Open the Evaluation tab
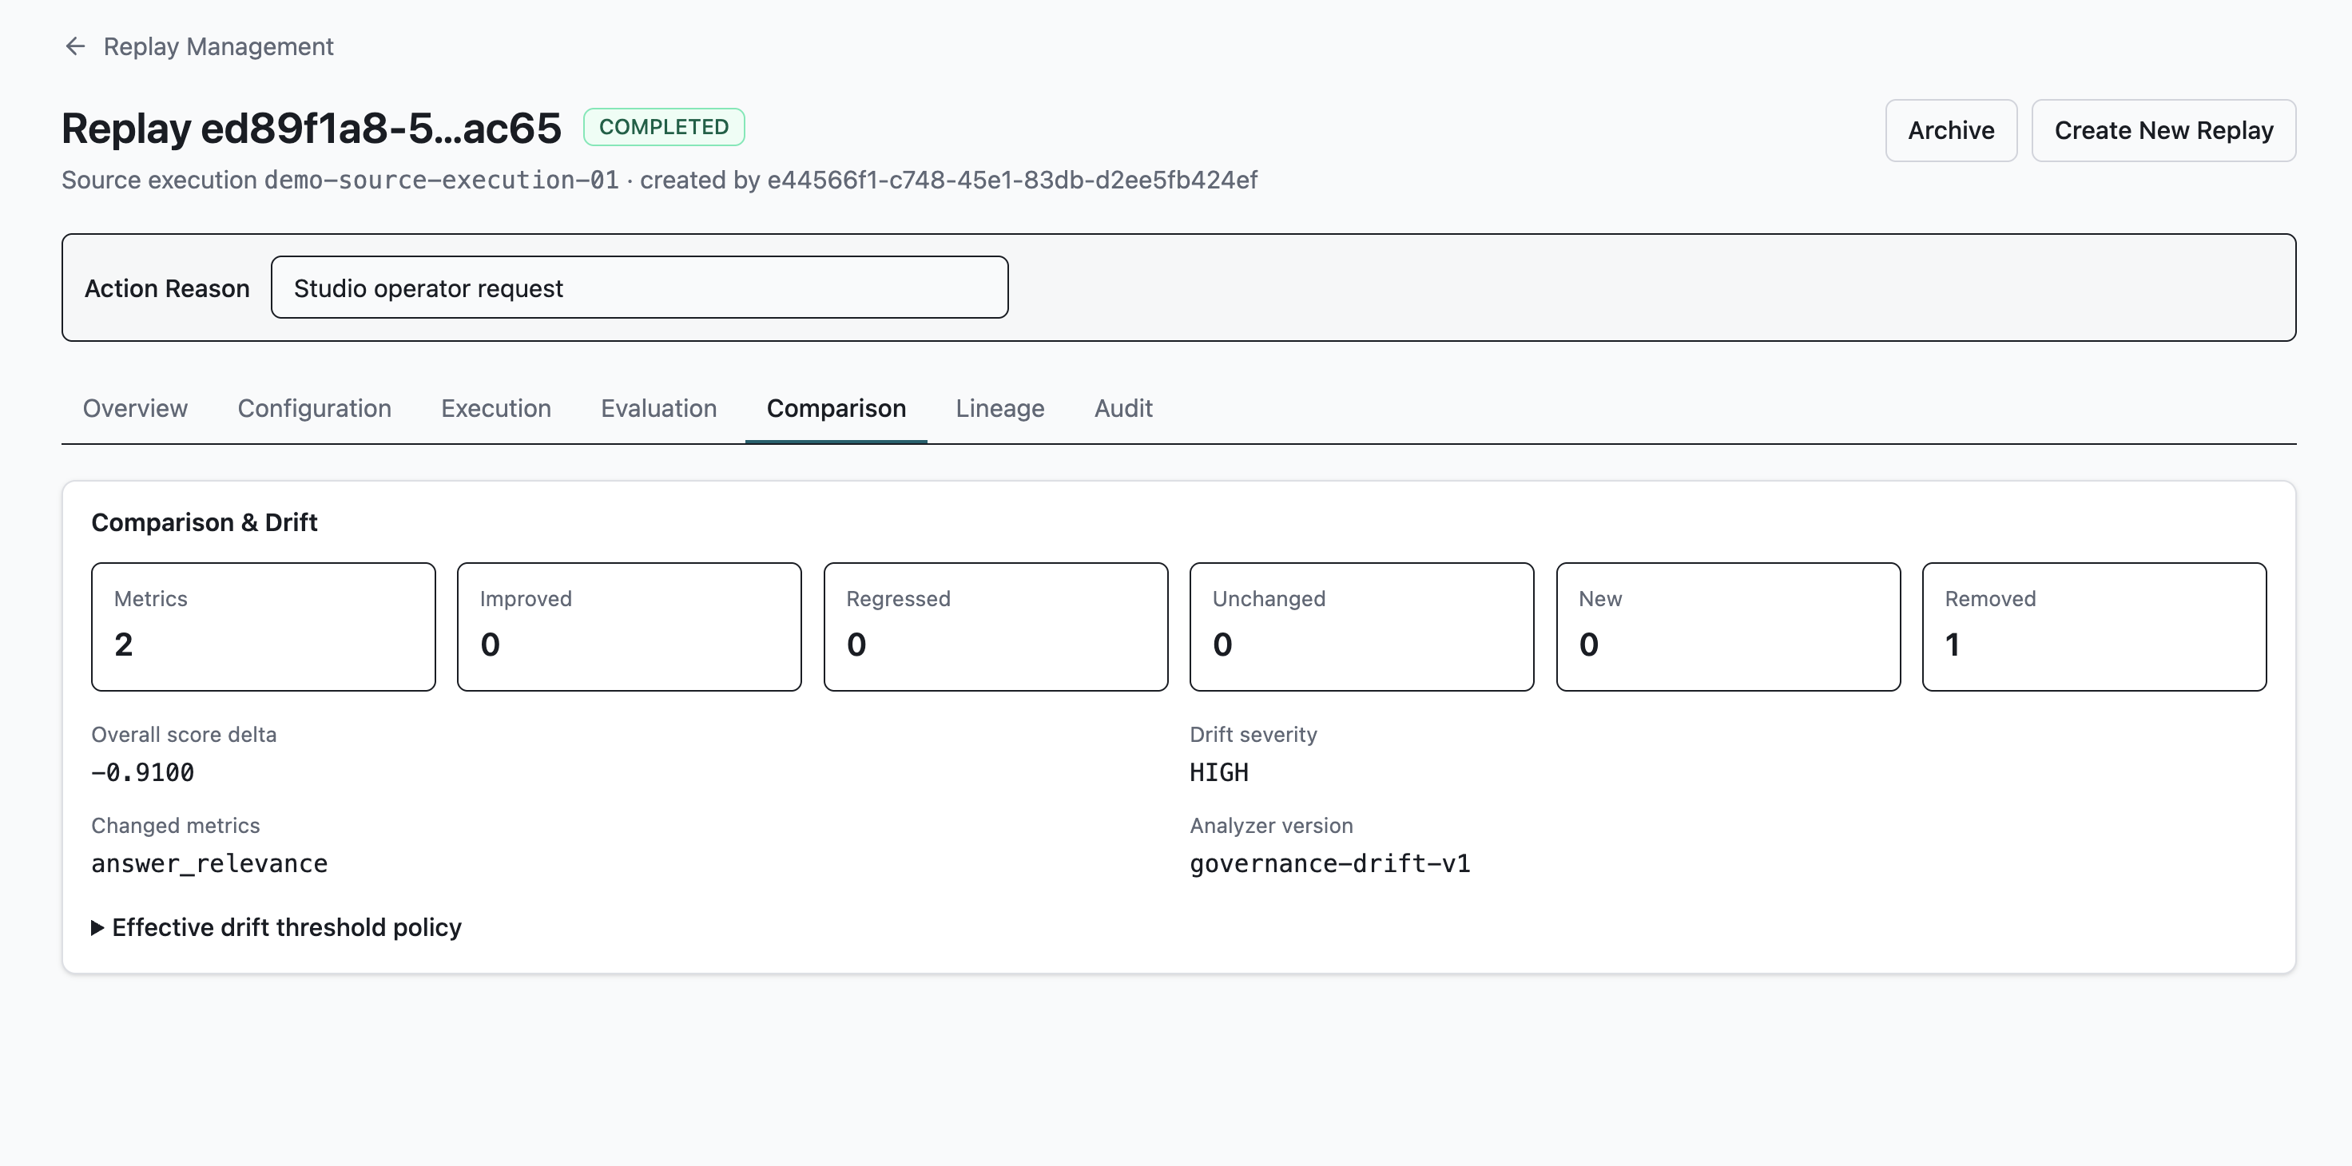Screen dimensions: 2352x1166 [658, 408]
